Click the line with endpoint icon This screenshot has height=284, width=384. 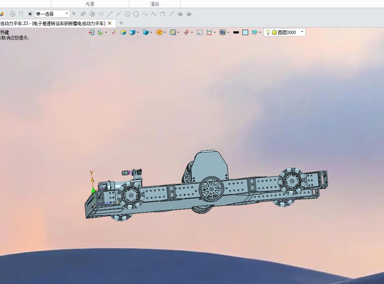(110, 14)
